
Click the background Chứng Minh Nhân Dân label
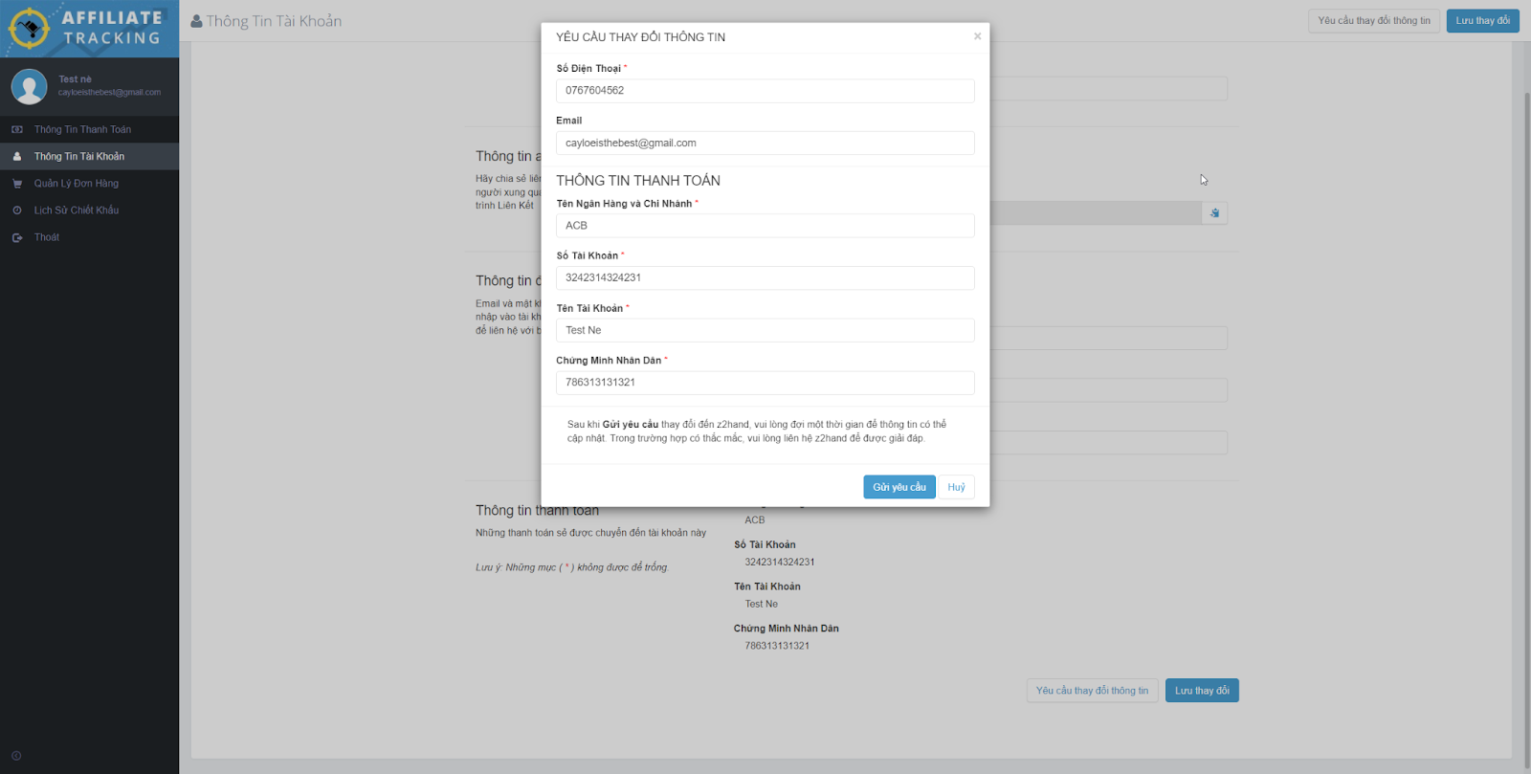click(x=787, y=629)
